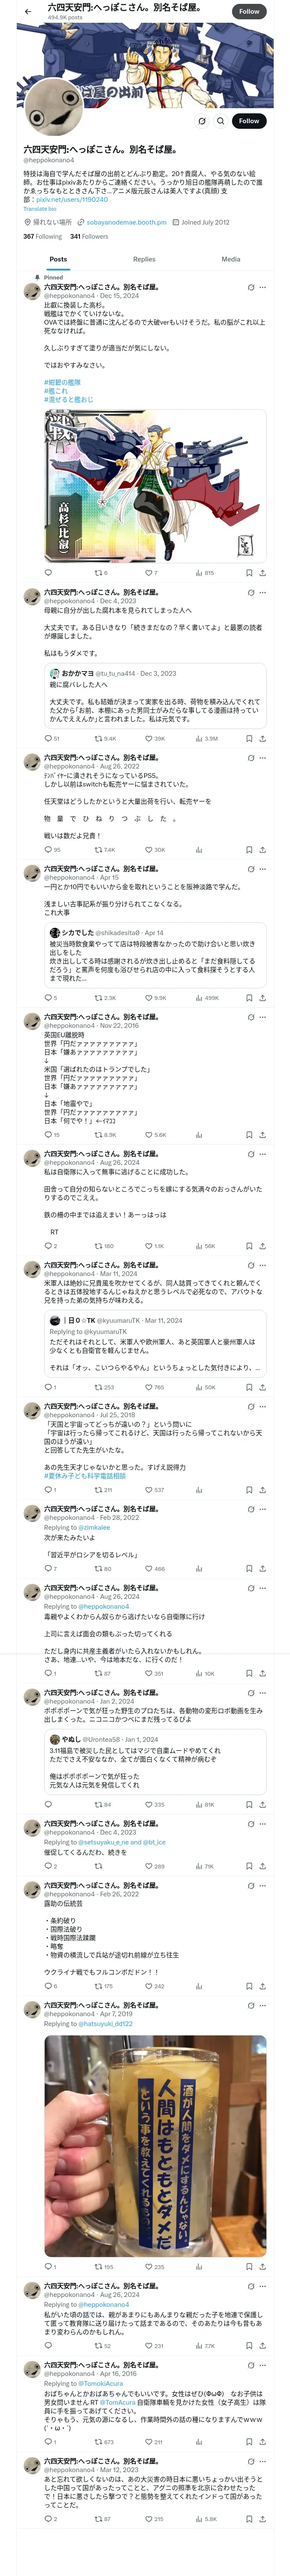Open the profile search magnifier icon
The width and height of the screenshot is (290, 2576).
point(220,121)
